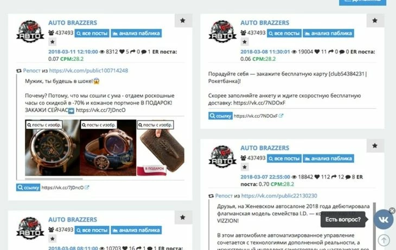Close the 'Есть вопрос?' chat widget
The height and width of the screenshot is (250, 396).
[x=392, y=210]
